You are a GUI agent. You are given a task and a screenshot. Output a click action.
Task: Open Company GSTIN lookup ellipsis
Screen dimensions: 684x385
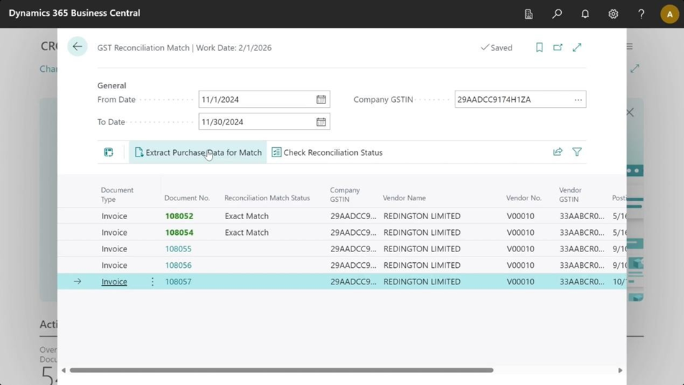(x=578, y=100)
